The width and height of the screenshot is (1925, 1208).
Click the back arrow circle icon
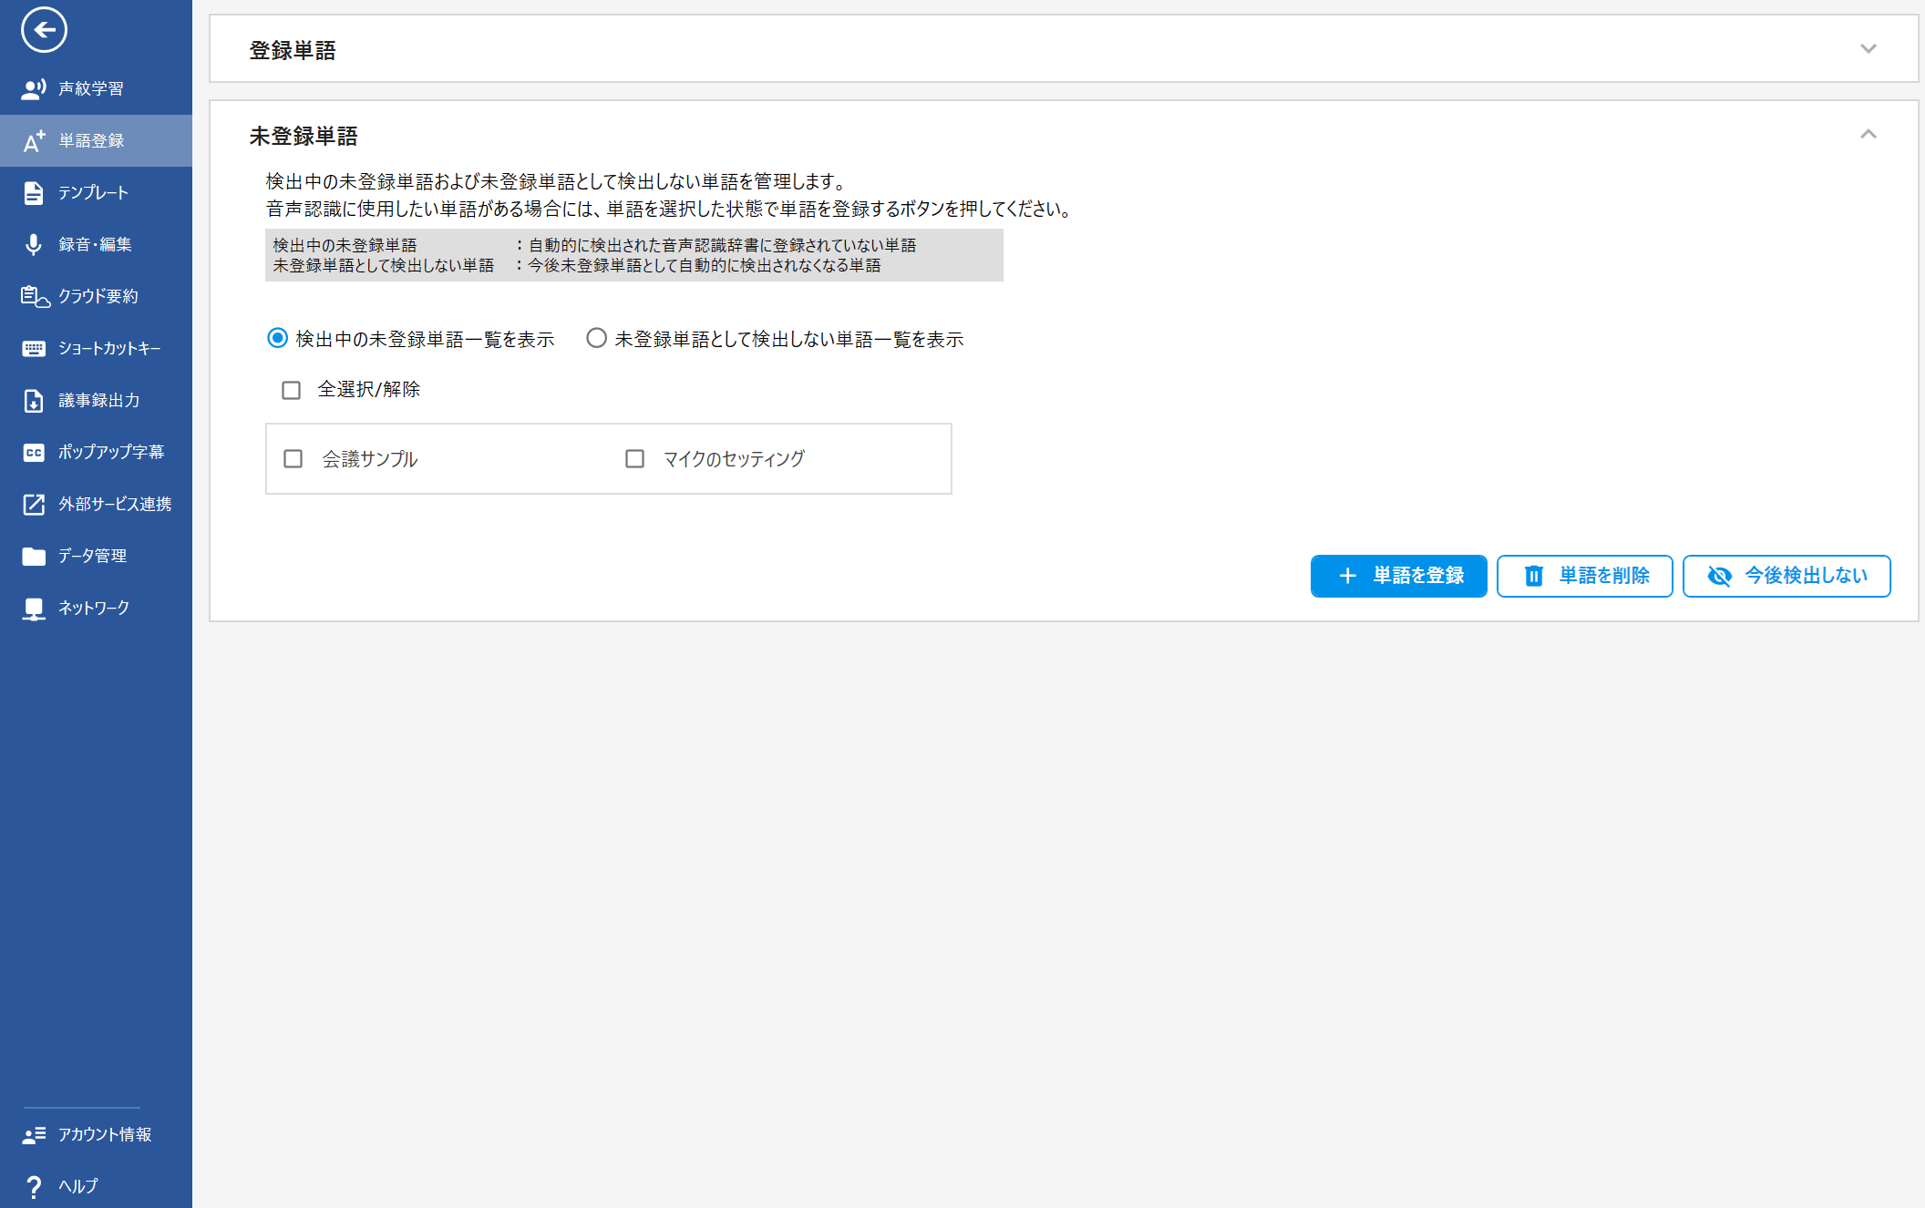(44, 30)
